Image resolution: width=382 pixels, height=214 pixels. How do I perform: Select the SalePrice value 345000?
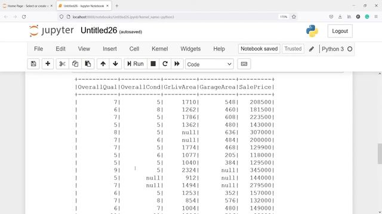pyautogui.click(x=260, y=171)
